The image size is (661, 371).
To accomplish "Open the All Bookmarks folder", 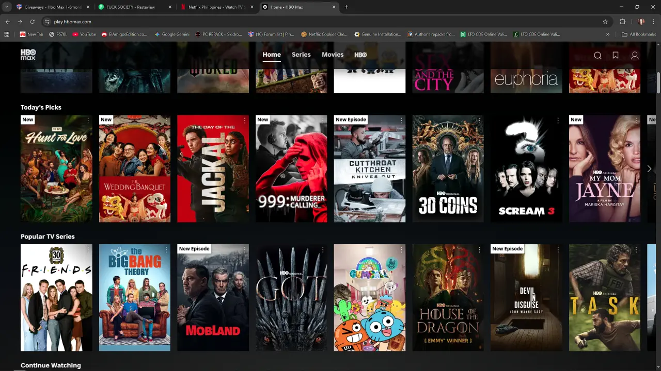I will (x=638, y=34).
